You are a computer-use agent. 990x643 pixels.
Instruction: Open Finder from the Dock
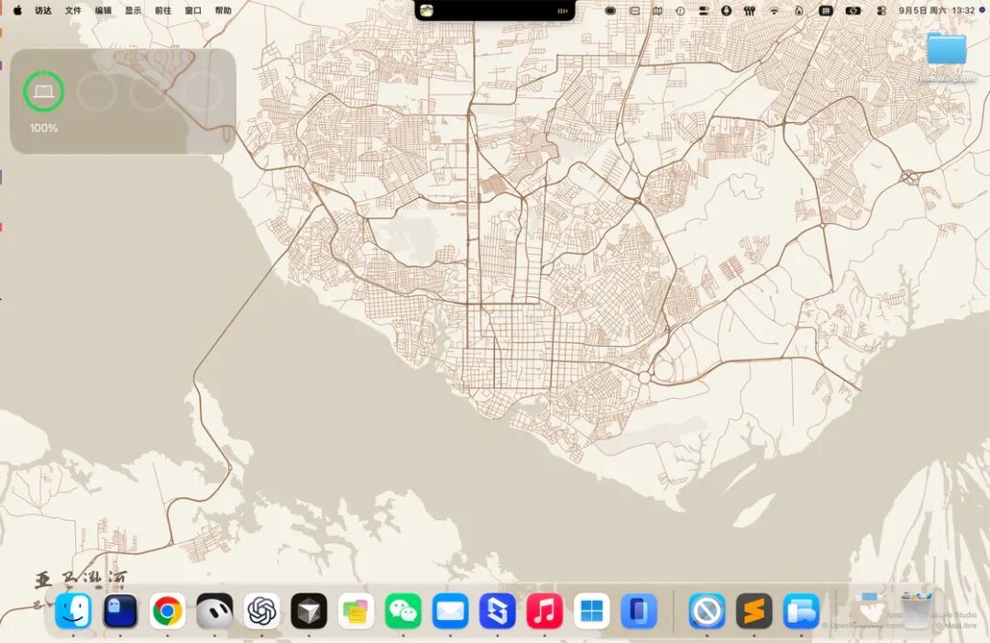[73, 611]
